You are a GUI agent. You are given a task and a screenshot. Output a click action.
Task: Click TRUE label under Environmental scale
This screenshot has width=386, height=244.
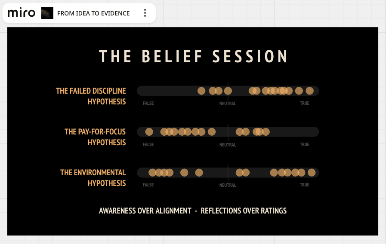[x=305, y=185]
